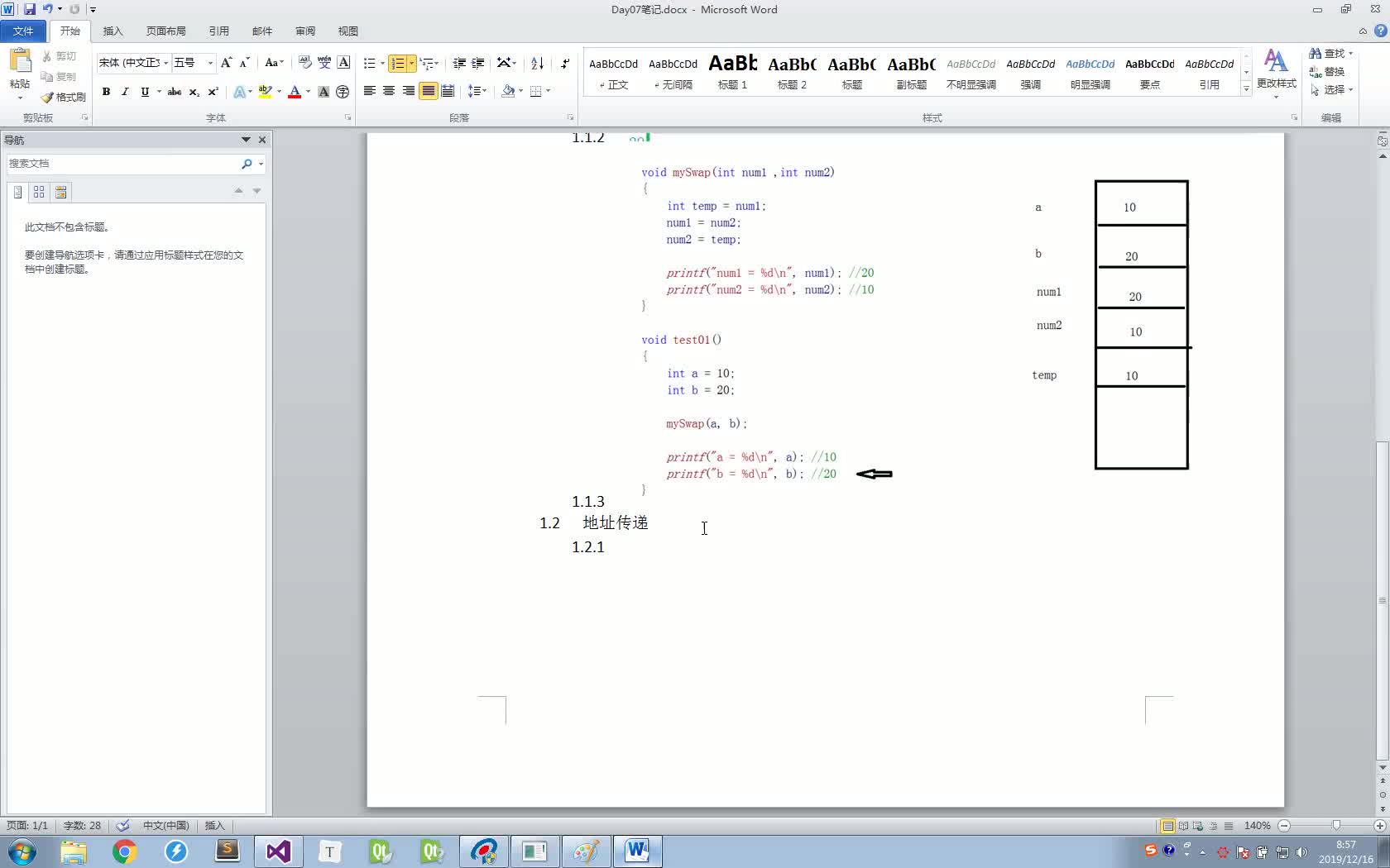
Task: Open the Select (选择) dropdown
Action: (1331, 89)
